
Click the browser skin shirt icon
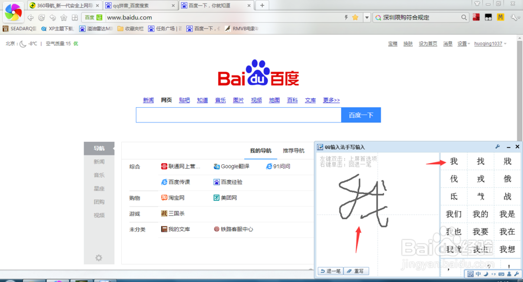pyautogui.click(x=477, y=3)
